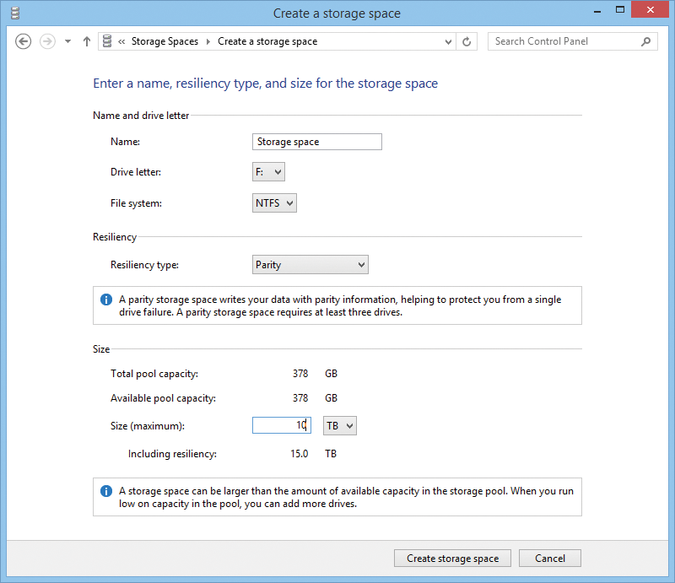
Task: Click the Refresh button in address bar
Action: click(468, 41)
